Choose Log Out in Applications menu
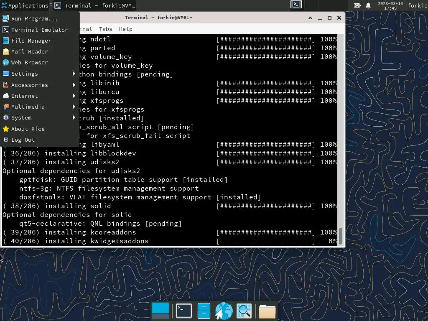 coord(40,140)
